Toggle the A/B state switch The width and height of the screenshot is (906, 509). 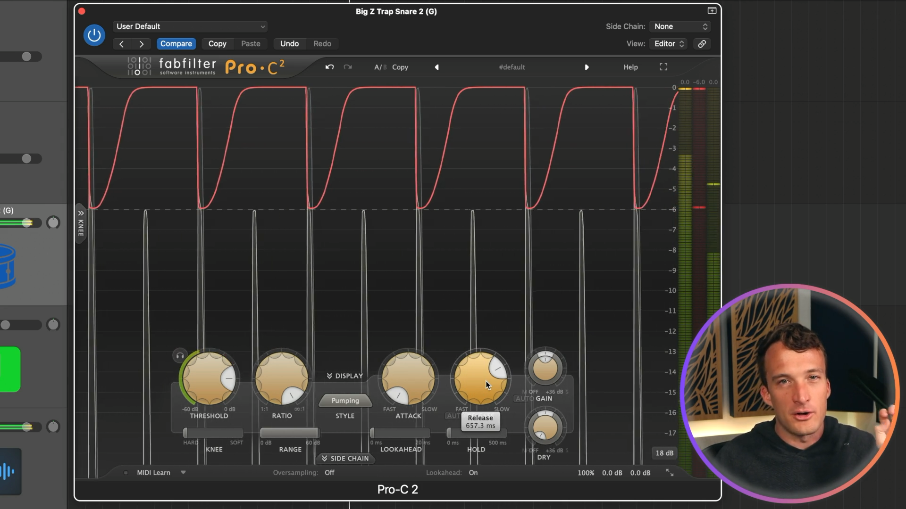(380, 67)
